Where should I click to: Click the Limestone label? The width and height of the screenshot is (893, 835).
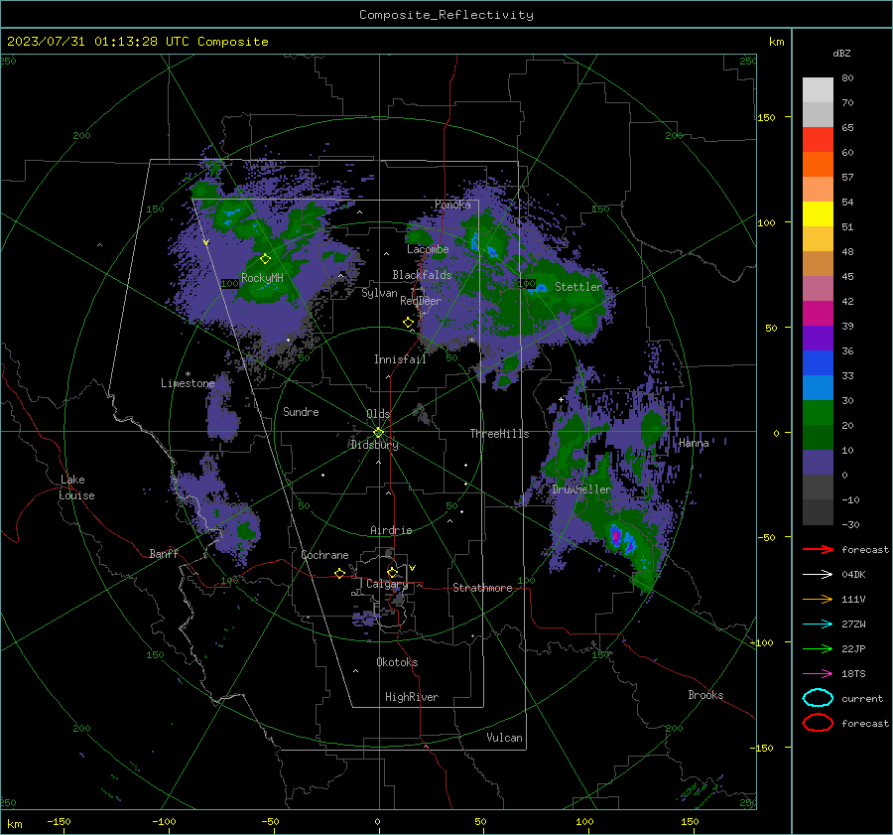pos(188,383)
